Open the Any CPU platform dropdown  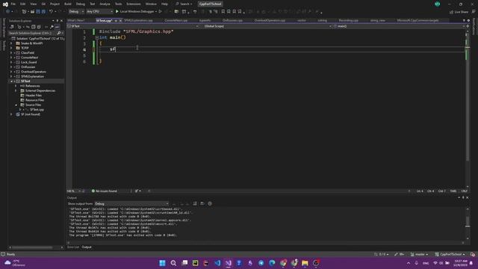coord(99,12)
